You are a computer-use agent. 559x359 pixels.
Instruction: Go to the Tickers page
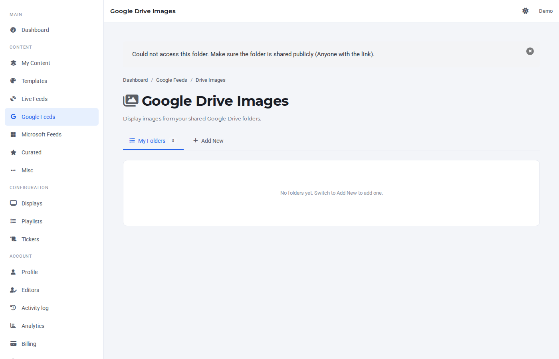click(52, 239)
